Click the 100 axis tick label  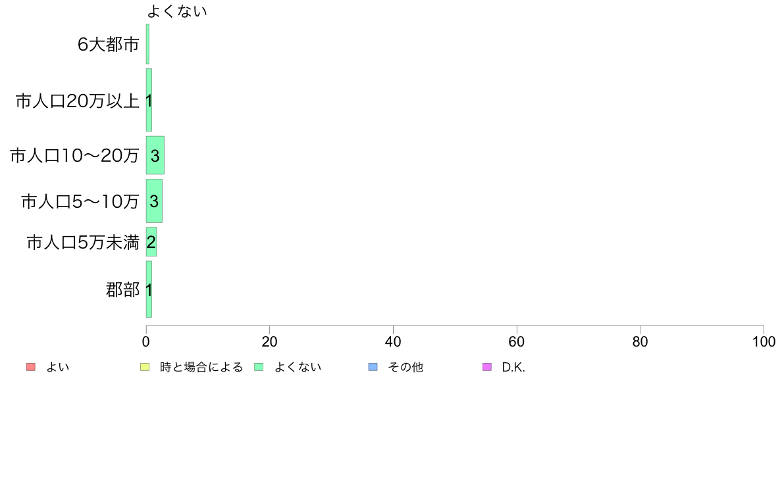(764, 341)
